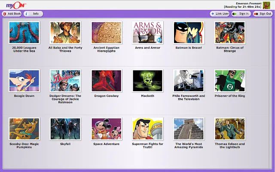
Task: Open the Skyfall book cover
Action: [65, 129]
